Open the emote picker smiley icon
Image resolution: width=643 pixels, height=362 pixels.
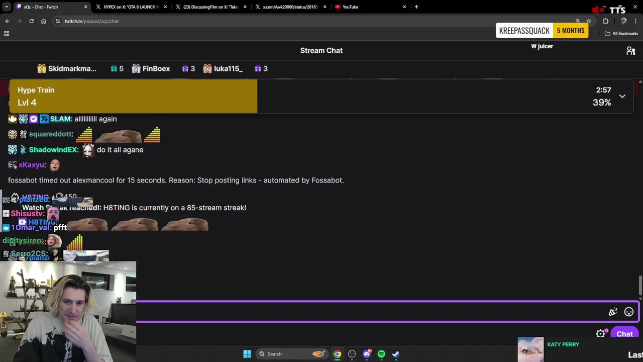point(629,312)
